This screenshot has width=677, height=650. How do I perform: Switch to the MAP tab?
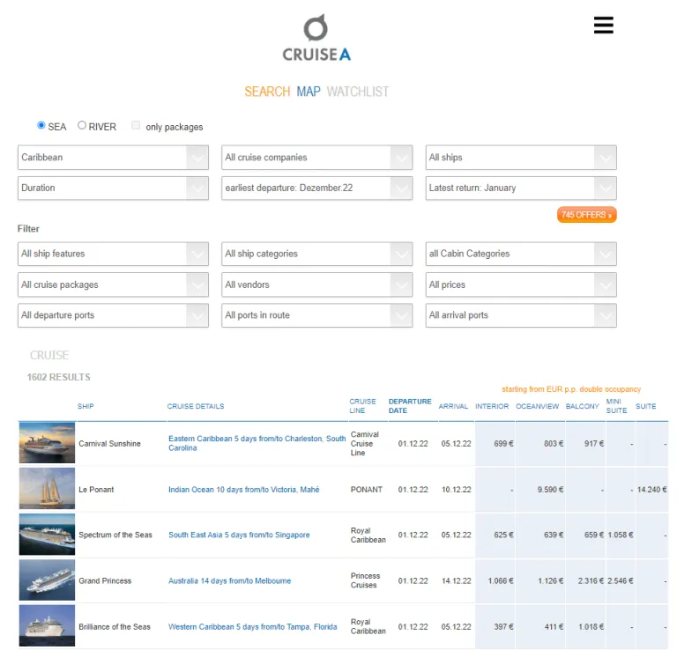pos(309,92)
